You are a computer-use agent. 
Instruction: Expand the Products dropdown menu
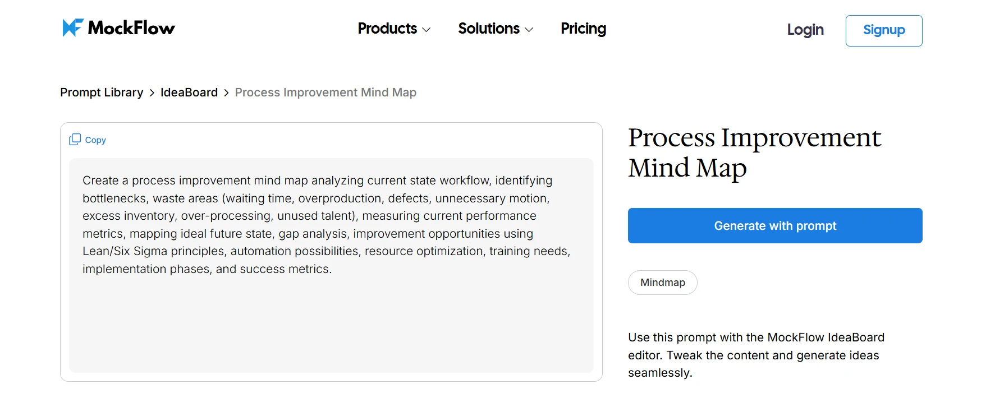388,29
